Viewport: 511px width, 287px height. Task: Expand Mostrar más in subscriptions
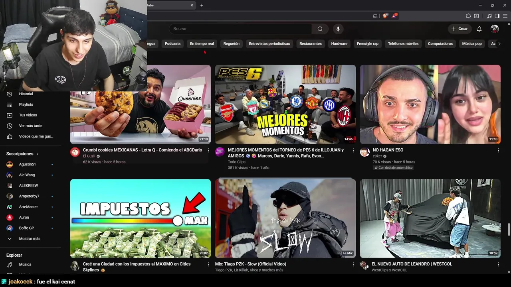point(30,239)
